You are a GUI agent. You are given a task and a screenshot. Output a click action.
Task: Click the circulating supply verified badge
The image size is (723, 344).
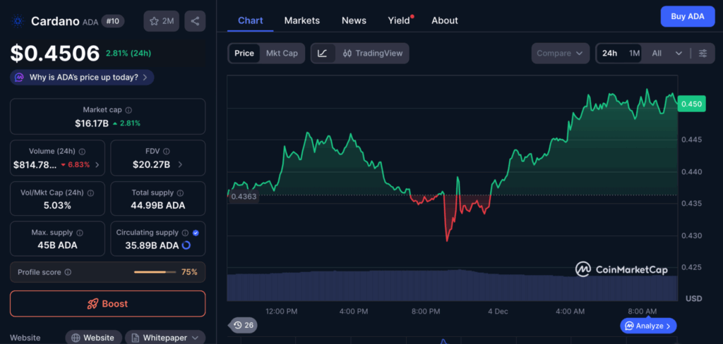tap(196, 232)
